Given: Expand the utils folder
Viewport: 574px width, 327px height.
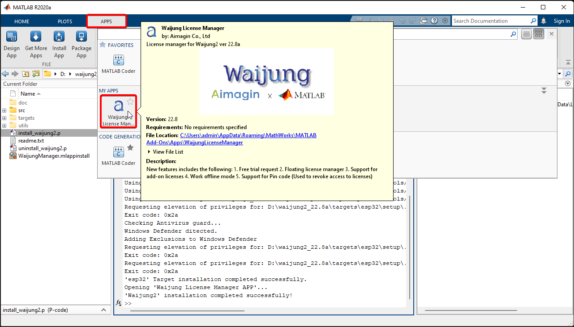Looking at the screenshot, I should (x=4, y=126).
